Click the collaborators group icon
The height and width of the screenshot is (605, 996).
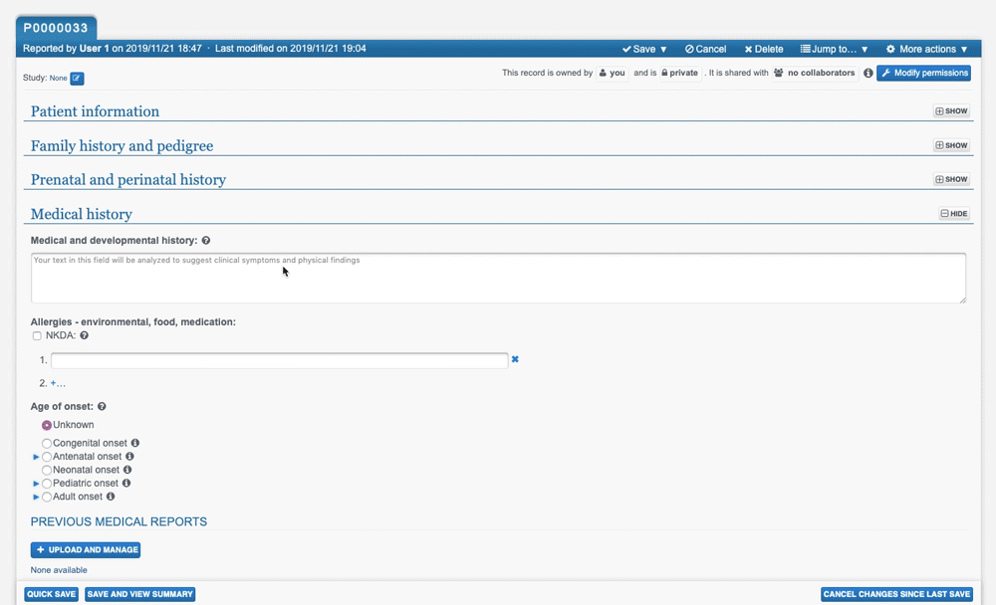[780, 72]
